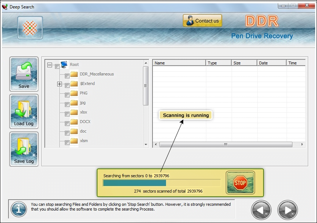The height and width of the screenshot is (223, 317).
Task: Click the Contact us button
Action: coord(202,21)
